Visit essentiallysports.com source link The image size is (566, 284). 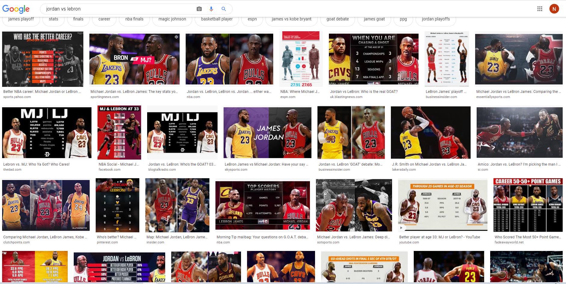tap(493, 97)
